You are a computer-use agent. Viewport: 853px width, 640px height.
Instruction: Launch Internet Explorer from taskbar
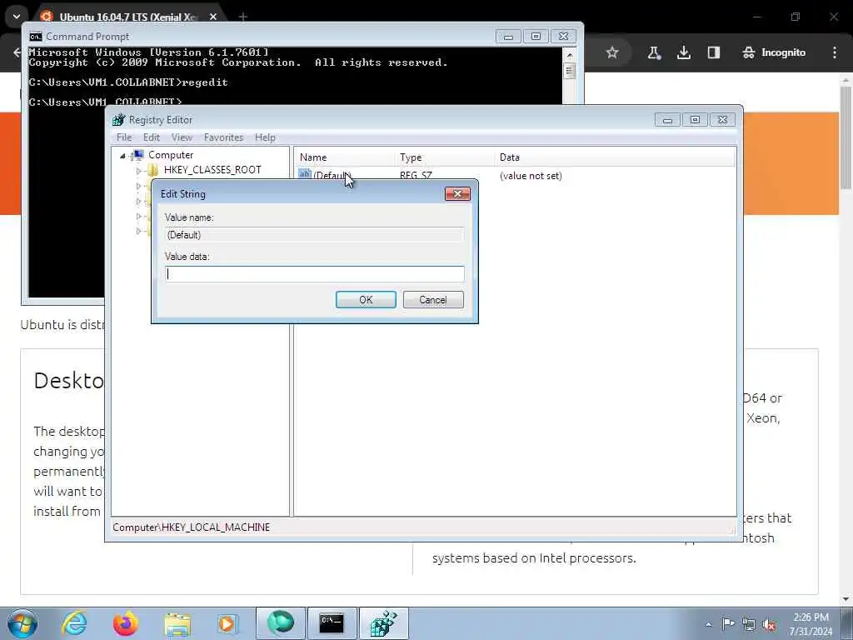click(74, 623)
